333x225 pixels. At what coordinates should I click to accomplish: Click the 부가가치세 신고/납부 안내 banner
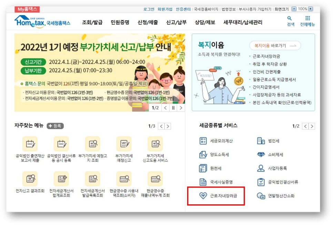pos(100,73)
